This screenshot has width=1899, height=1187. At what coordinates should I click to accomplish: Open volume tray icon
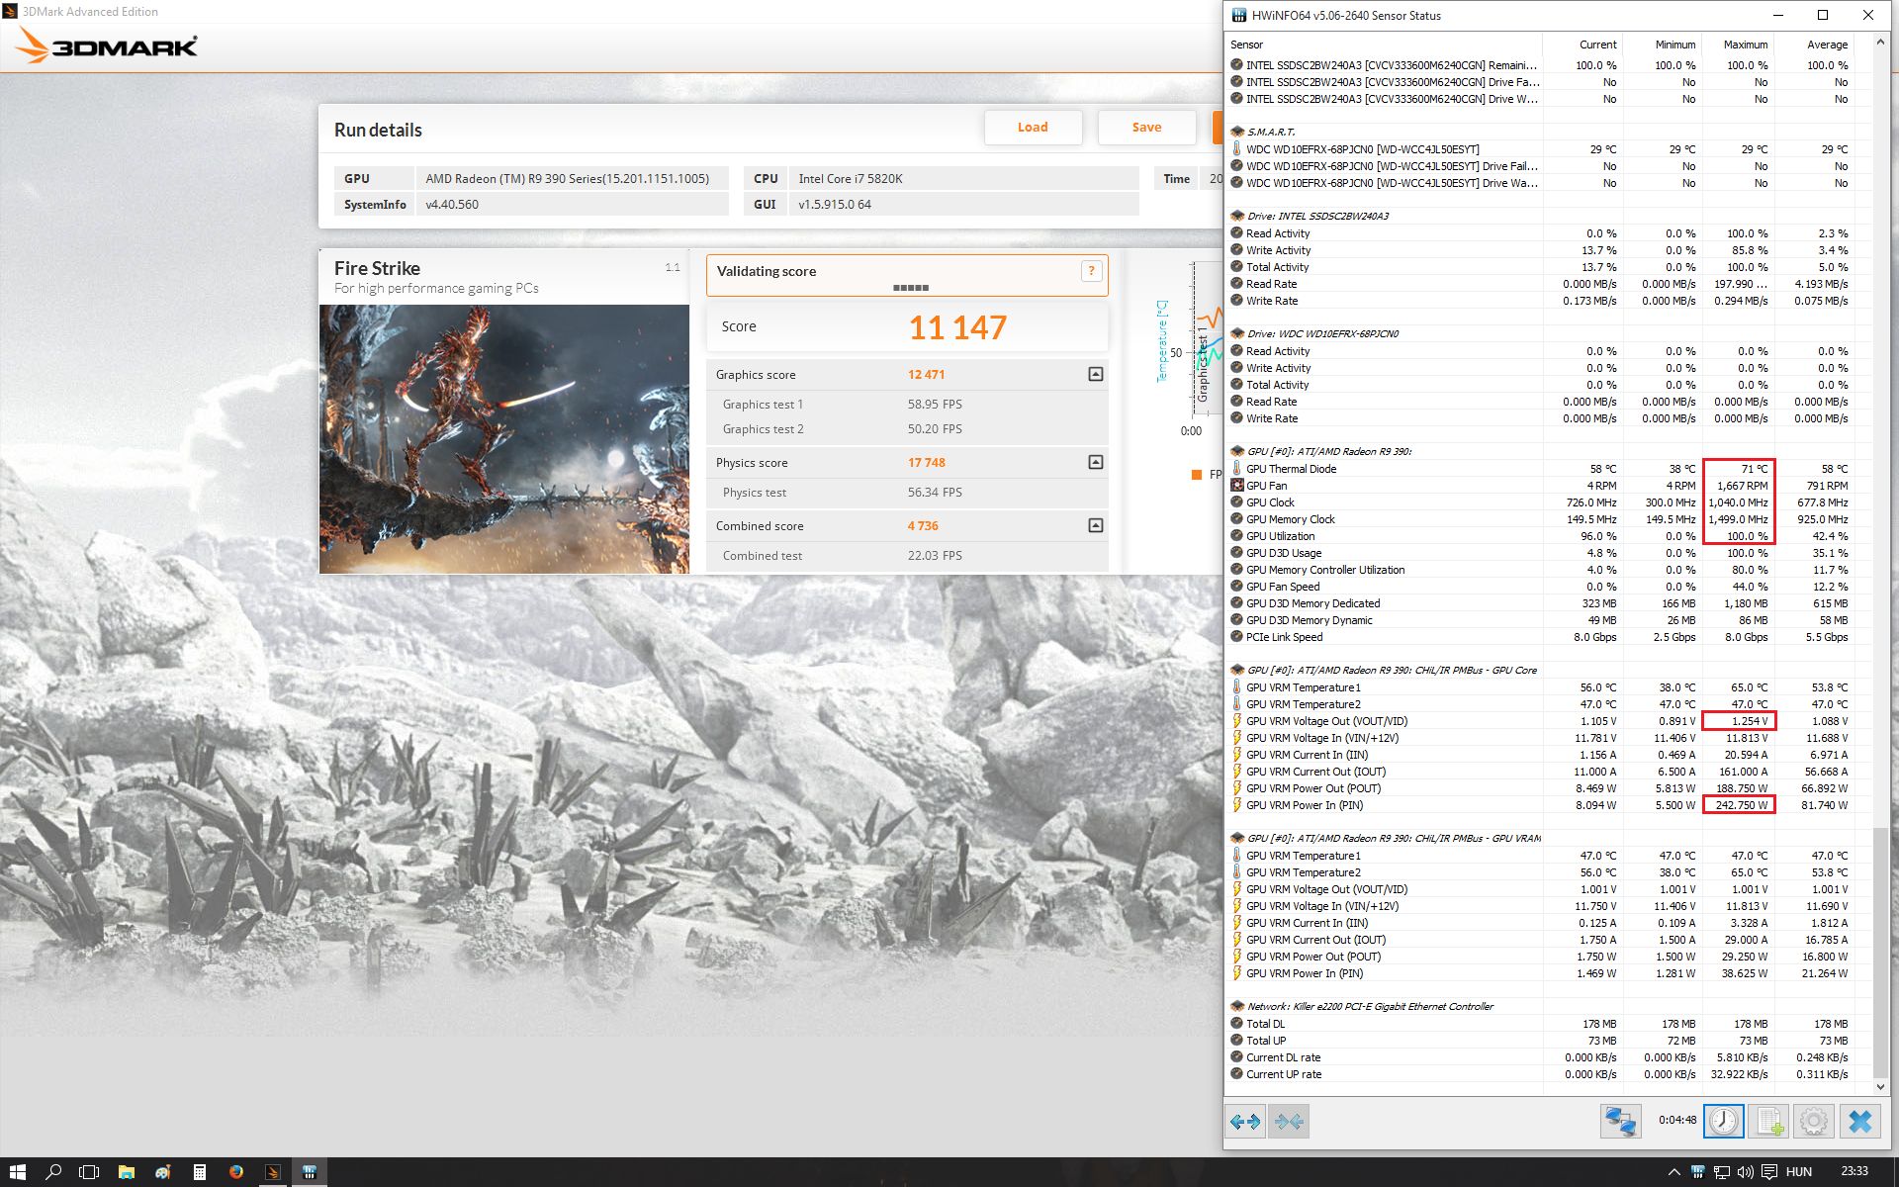pos(1745,1172)
